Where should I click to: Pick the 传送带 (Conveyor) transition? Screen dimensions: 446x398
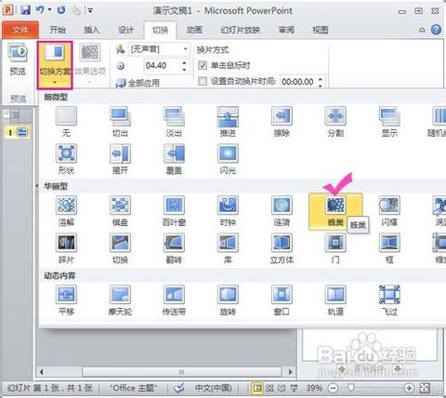pos(174,300)
